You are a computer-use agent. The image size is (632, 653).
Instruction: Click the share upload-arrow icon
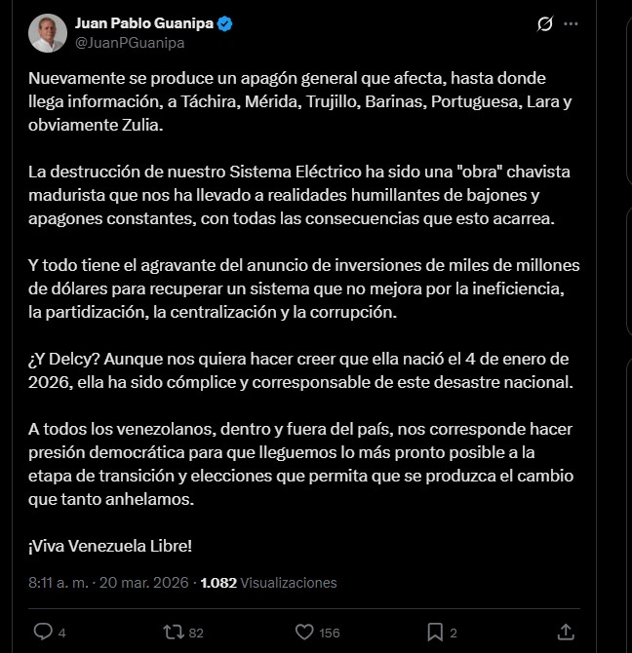pos(566,632)
